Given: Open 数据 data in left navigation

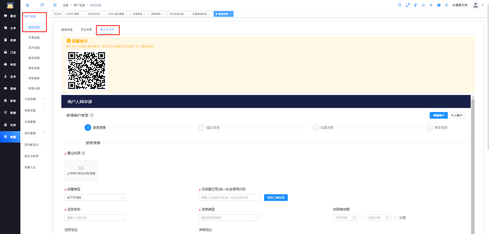Looking at the screenshot, I should [10, 113].
